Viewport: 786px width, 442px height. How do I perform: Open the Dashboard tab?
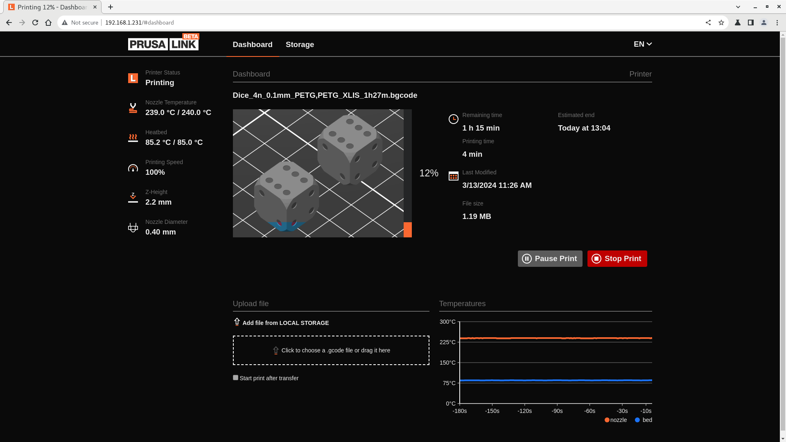click(x=252, y=45)
